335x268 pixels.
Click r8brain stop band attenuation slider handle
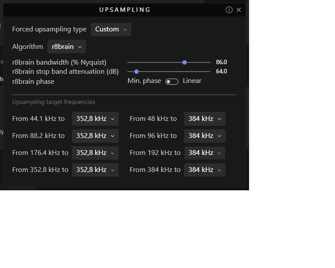click(x=137, y=71)
